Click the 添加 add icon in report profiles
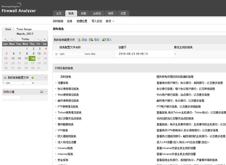Viewport: 226px width, 165px height. point(79,40)
